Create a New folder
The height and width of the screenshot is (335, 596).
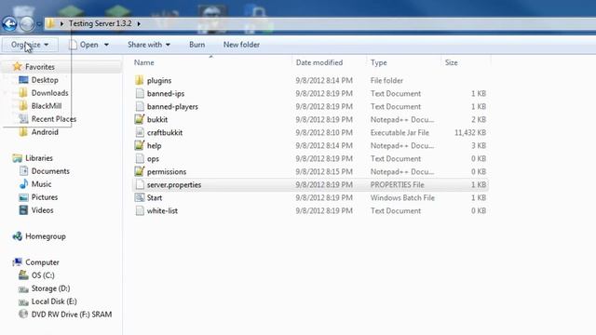point(241,45)
